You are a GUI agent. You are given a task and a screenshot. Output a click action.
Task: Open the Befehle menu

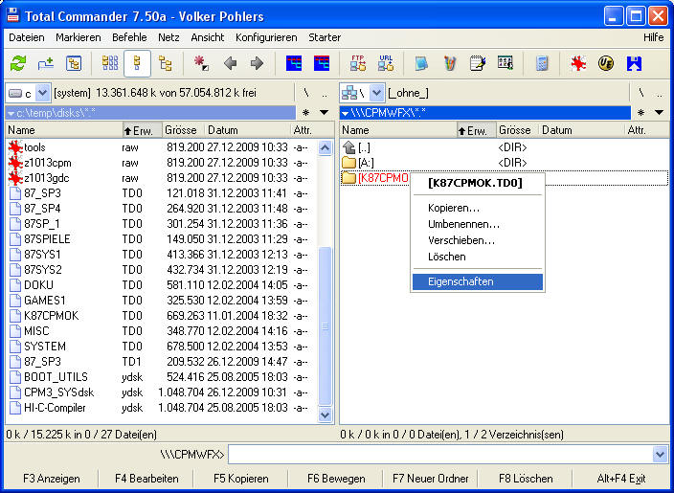(129, 37)
